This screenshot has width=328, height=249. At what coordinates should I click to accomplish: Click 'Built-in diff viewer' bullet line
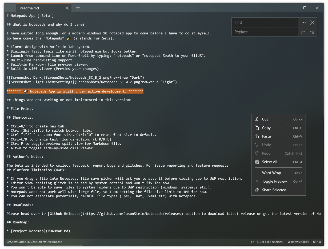pyautogui.click(x=54, y=69)
